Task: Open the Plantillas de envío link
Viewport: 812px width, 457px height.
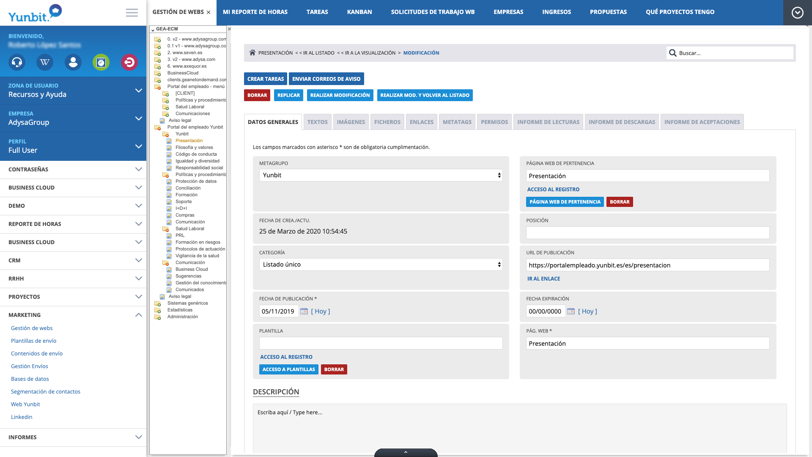Action: click(34, 341)
